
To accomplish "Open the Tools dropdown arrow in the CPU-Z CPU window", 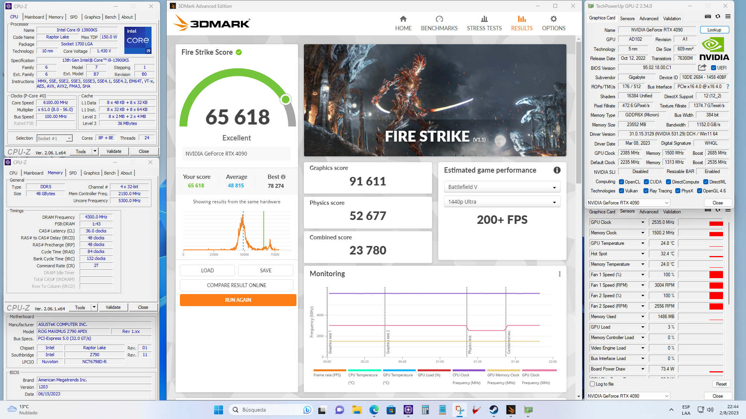I will click(x=94, y=151).
